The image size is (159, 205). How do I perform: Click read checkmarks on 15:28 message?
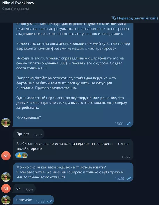[x=129, y=178]
